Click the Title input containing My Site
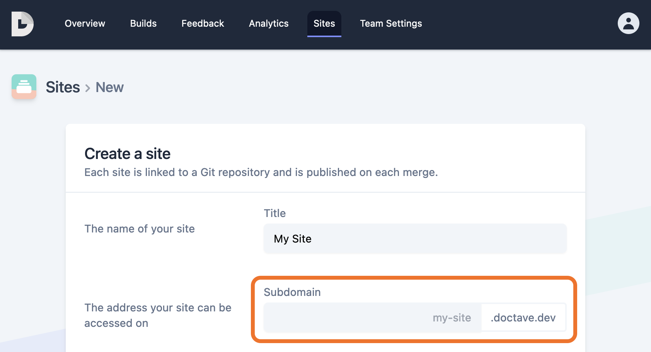 click(415, 239)
